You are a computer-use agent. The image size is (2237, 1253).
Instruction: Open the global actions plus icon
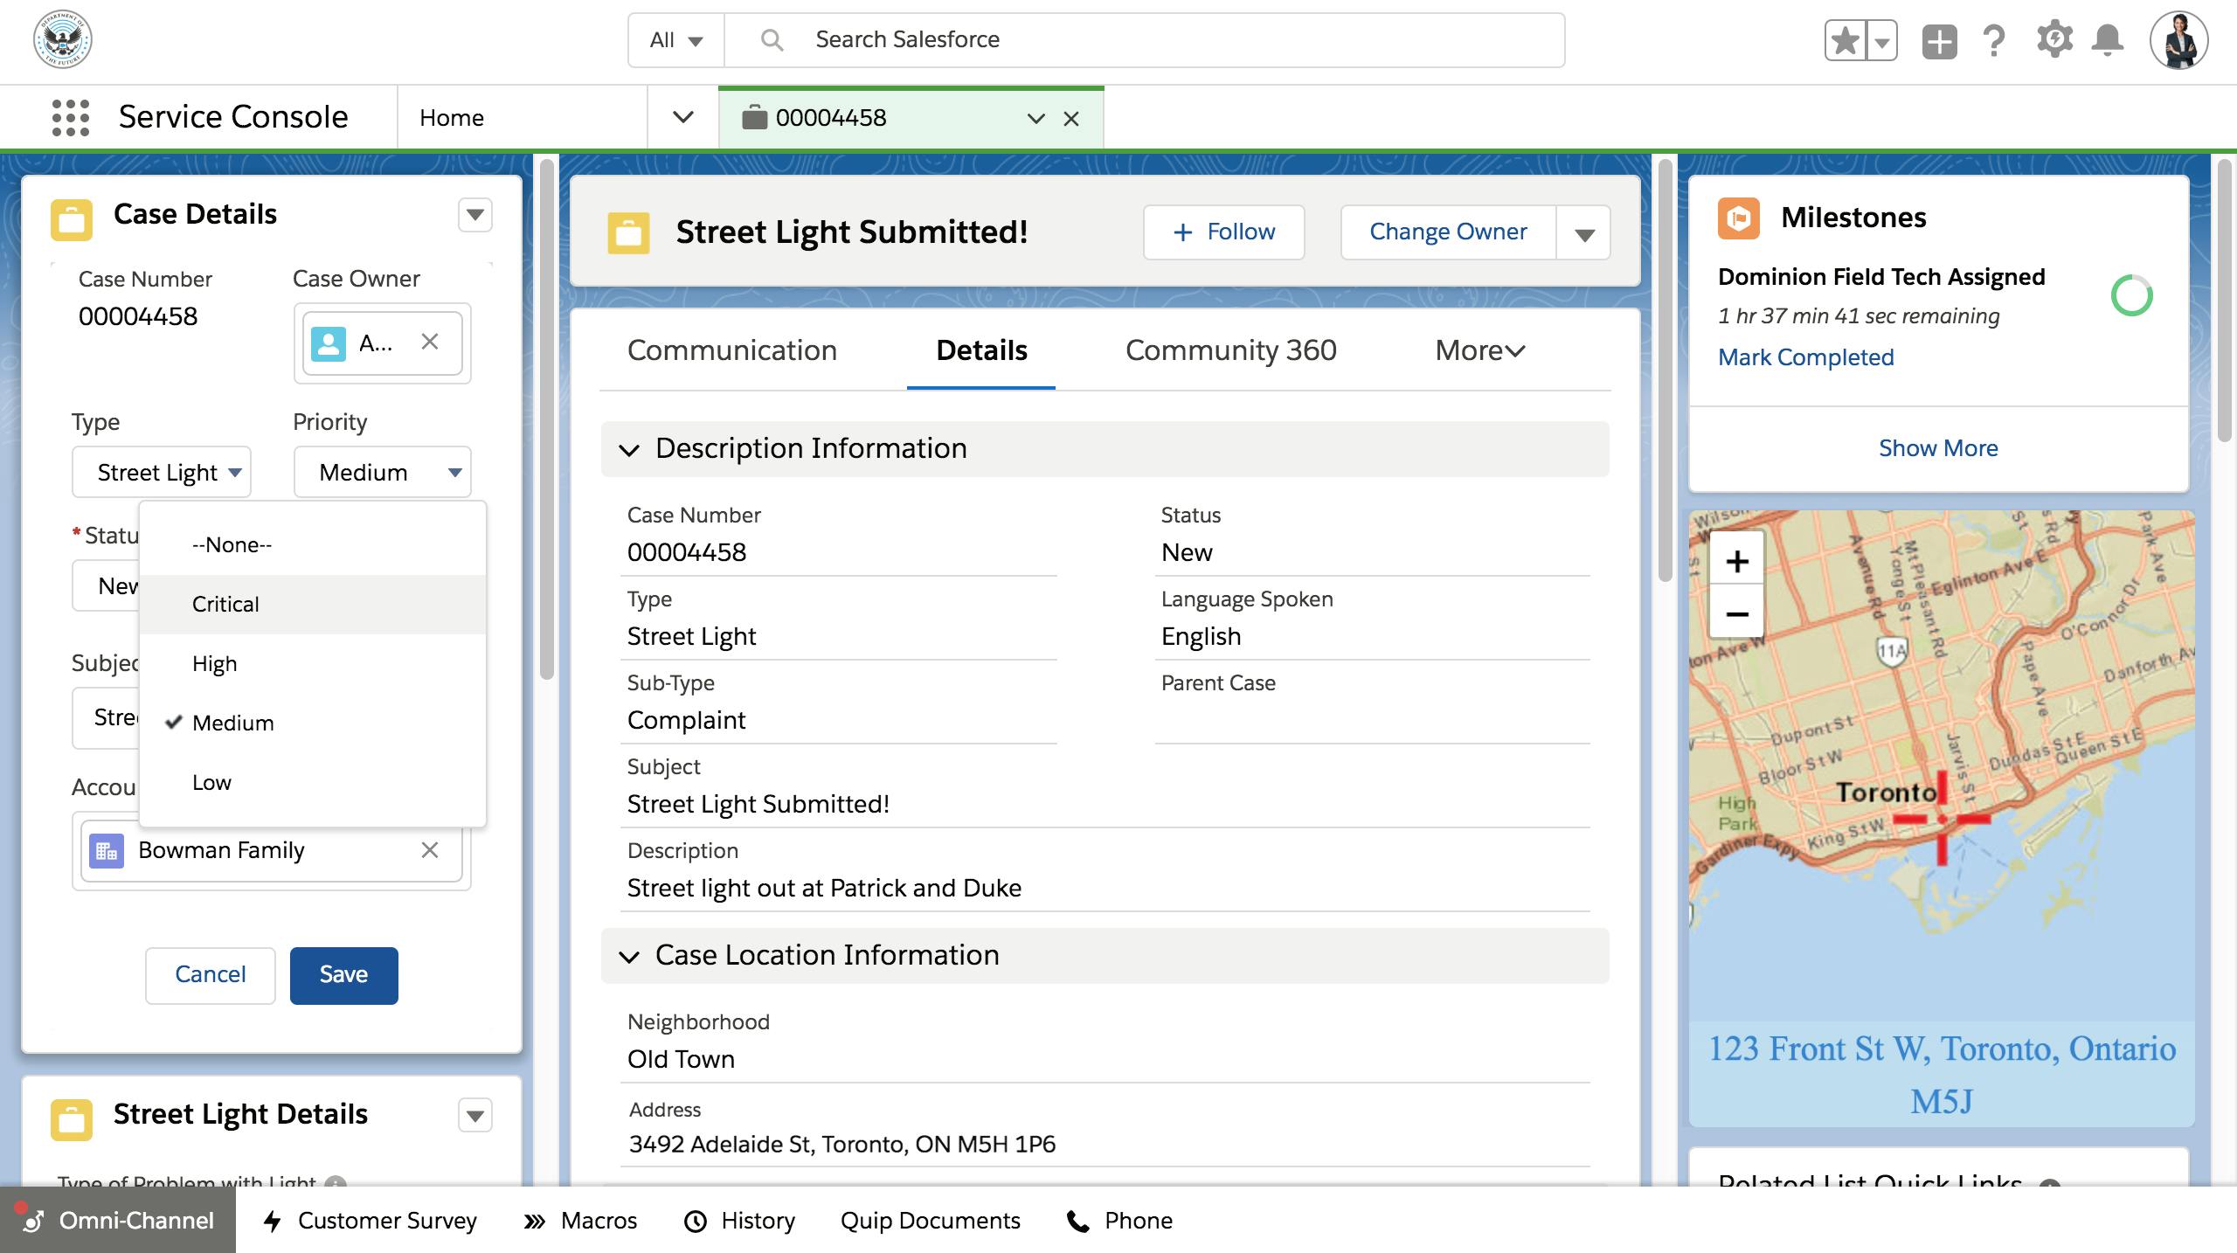pyautogui.click(x=1939, y=41)
